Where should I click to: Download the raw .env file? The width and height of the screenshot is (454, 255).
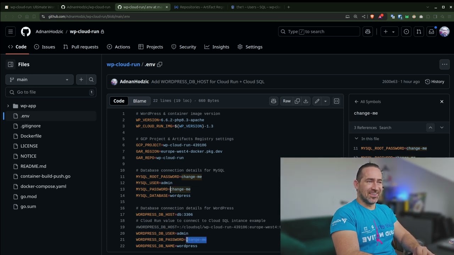306,101
